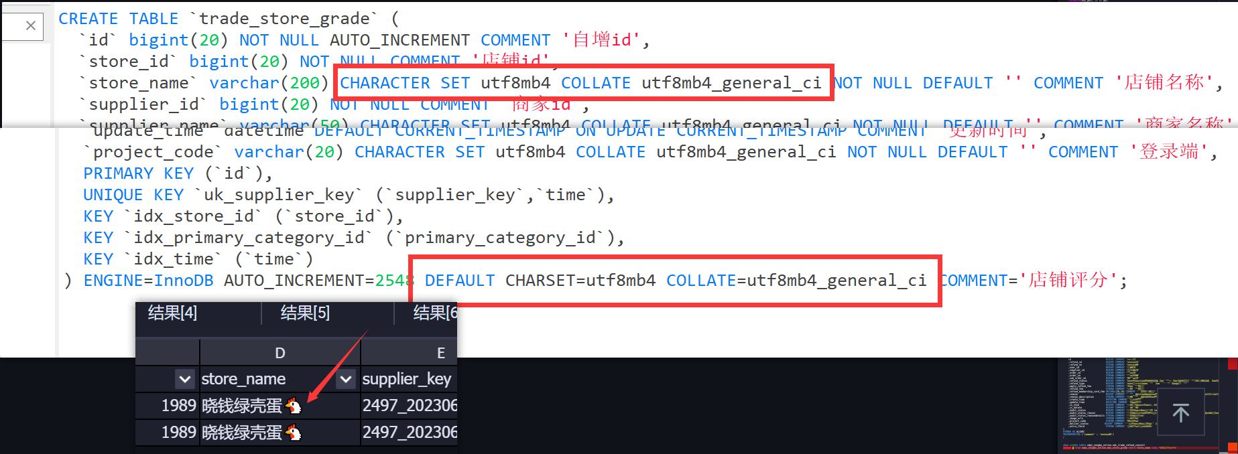
Task: Select second row 晓钱绿壳蛋 store name cell
Action: (x=241, y=433)
